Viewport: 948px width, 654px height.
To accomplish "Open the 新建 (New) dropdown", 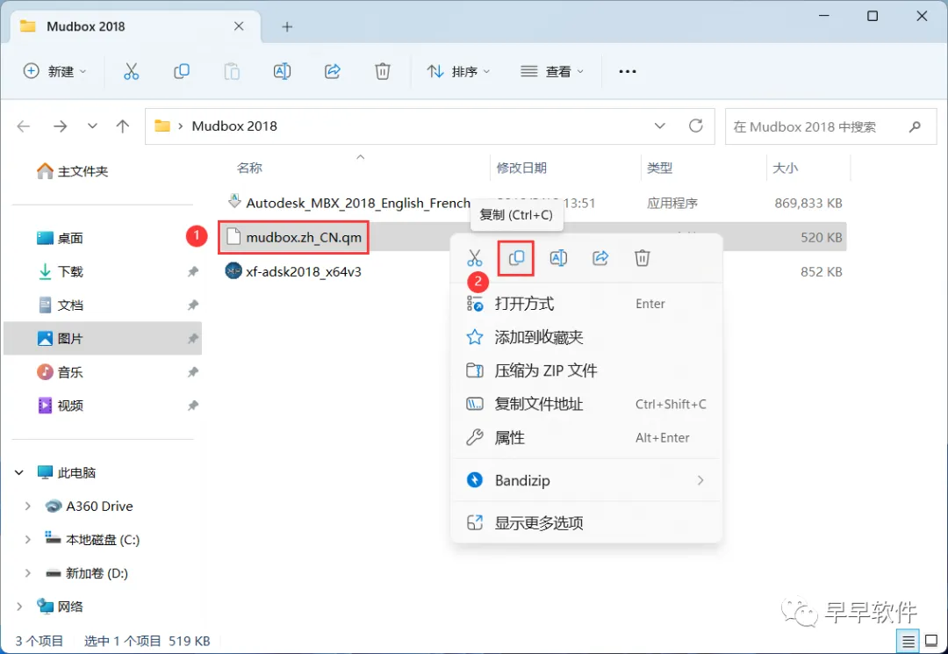I will tap(54, 71).
